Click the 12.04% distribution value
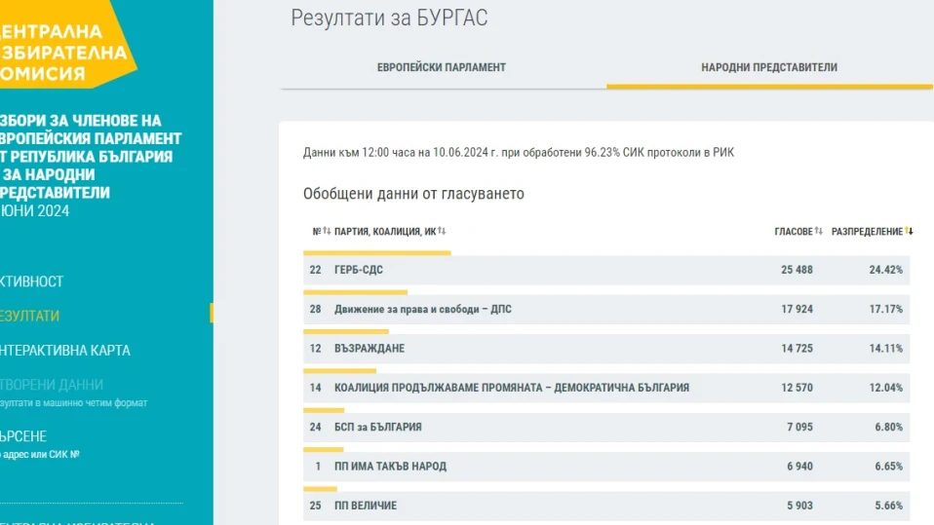This screenshot has width=934, height=525. pos(886,388)
